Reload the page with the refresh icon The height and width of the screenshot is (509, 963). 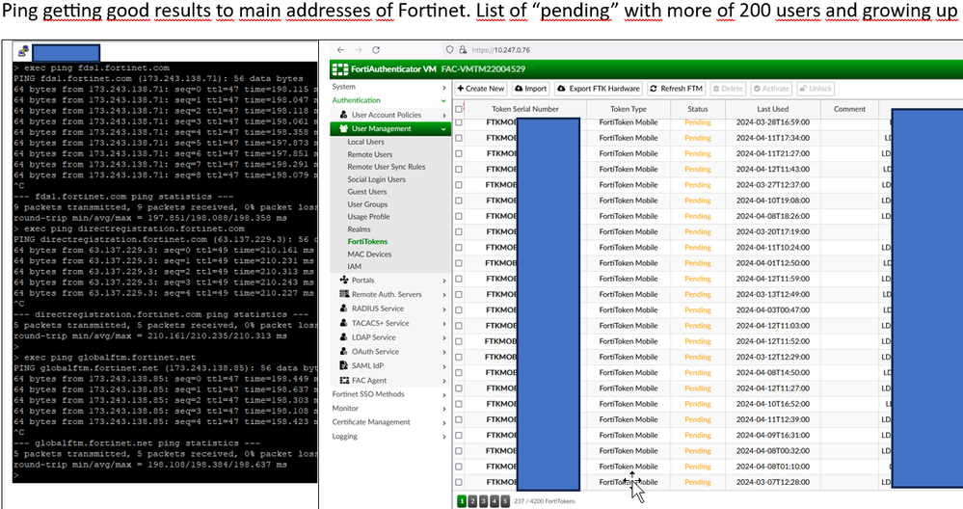coord(376,50)
